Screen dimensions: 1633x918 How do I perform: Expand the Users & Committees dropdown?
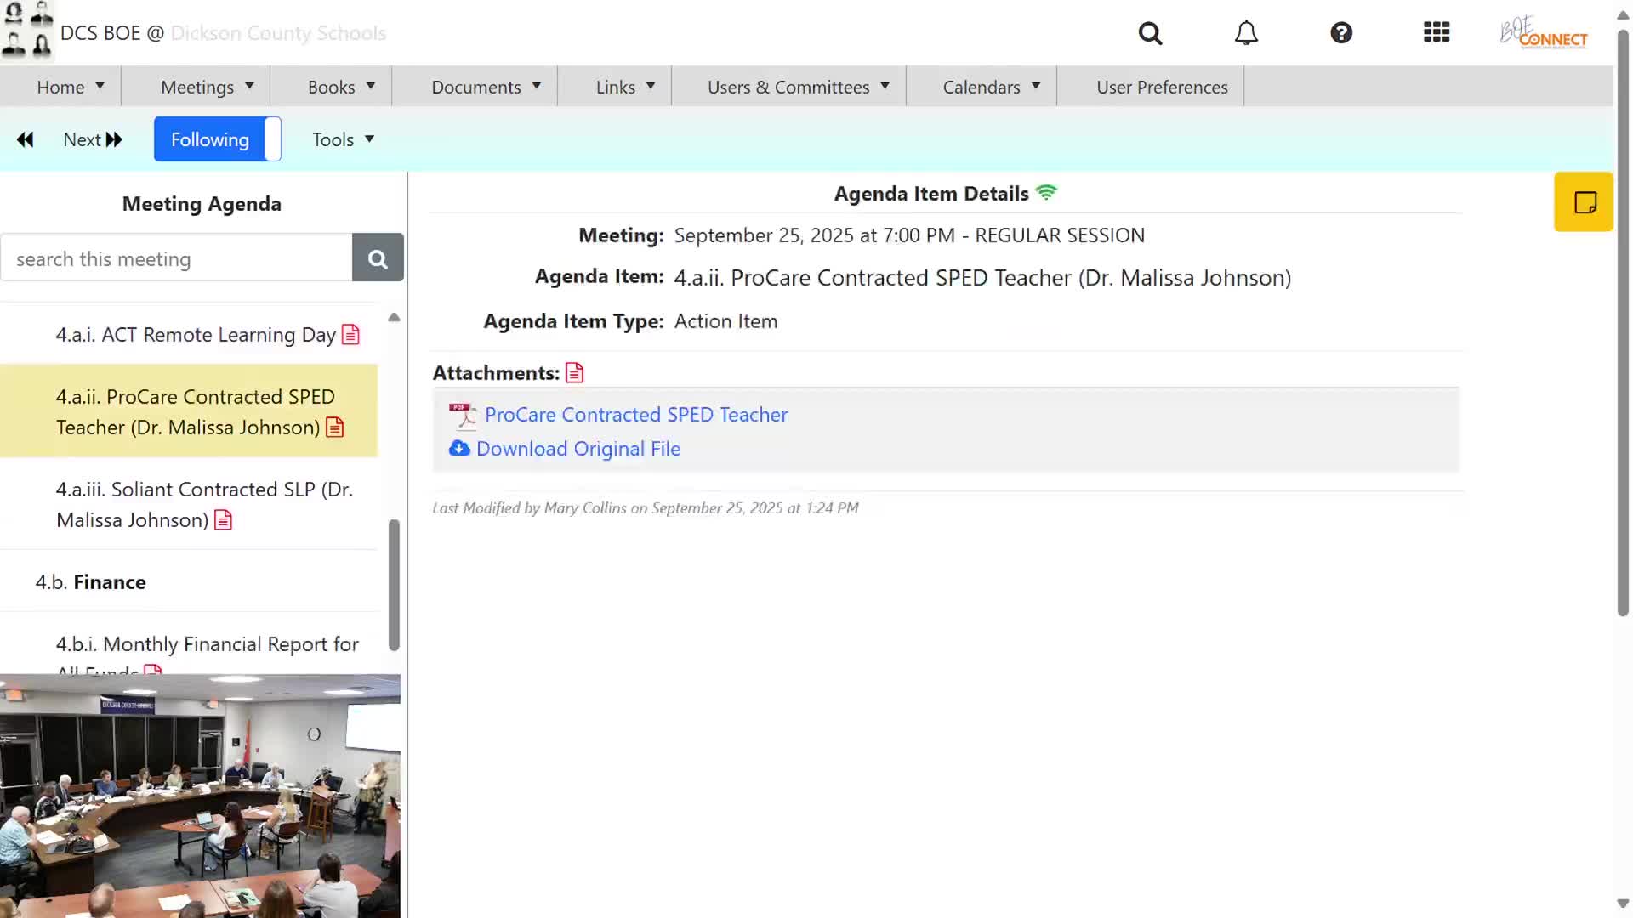(x=798, y=87)
